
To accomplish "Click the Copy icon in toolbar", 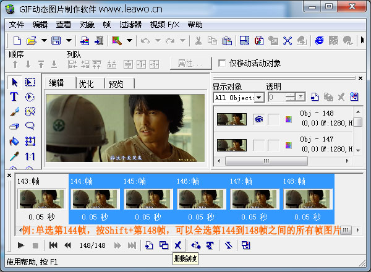I will coord(212,41).
